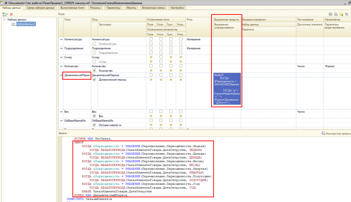This screenshot has width=351, height=202.
Task: Open Конструктор запроса query builder
Action: (338, 133)
